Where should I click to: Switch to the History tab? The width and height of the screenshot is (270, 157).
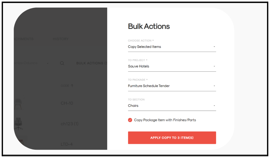coord(61,39)
